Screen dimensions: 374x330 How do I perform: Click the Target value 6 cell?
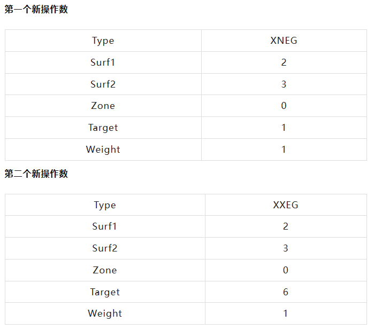click(285, 292)
